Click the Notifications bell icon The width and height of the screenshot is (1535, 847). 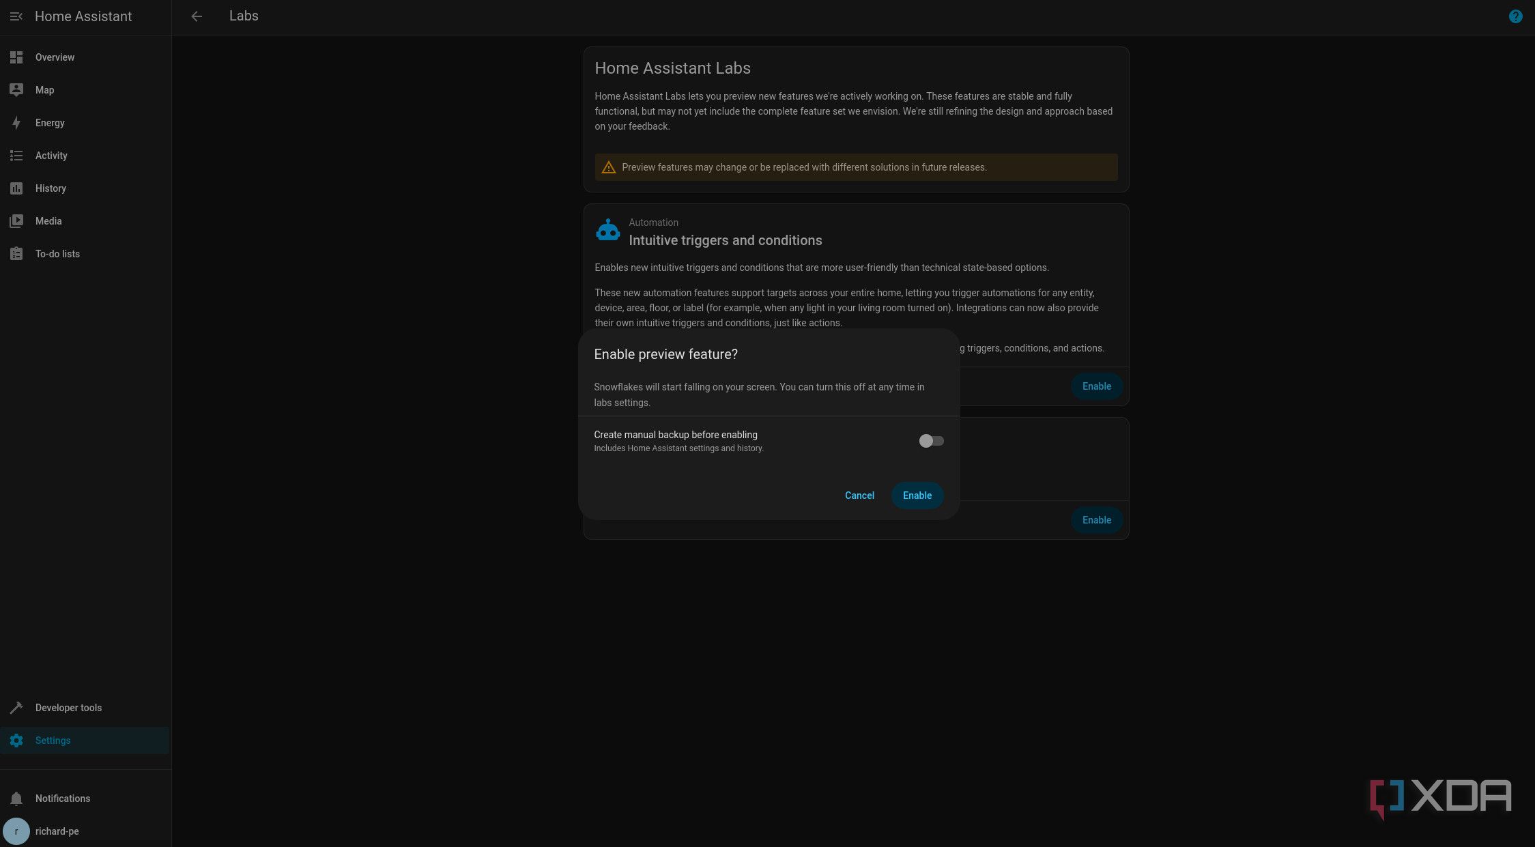tap(16, 799)
